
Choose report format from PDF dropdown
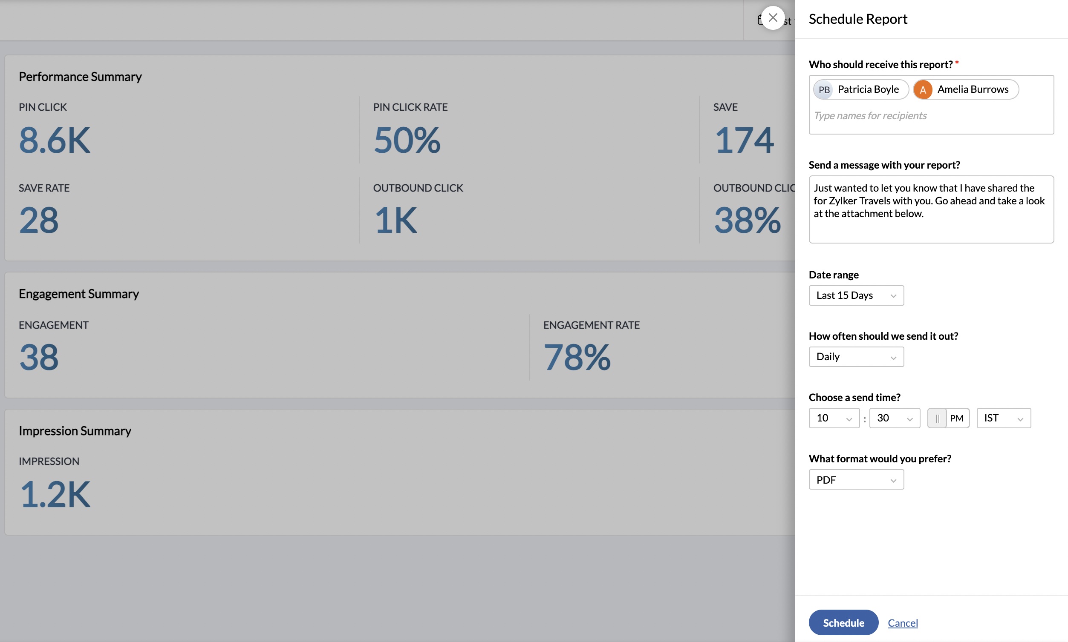click(856, 479)
